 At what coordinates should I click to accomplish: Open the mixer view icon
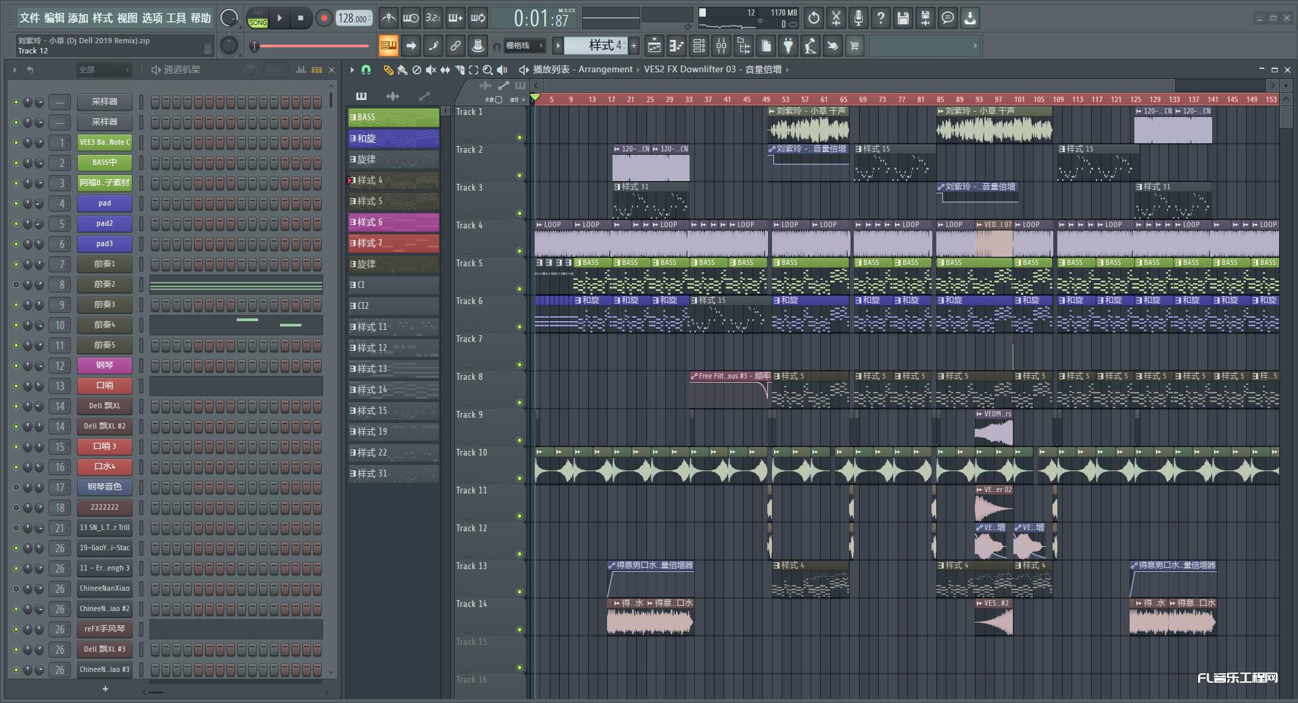721,46
